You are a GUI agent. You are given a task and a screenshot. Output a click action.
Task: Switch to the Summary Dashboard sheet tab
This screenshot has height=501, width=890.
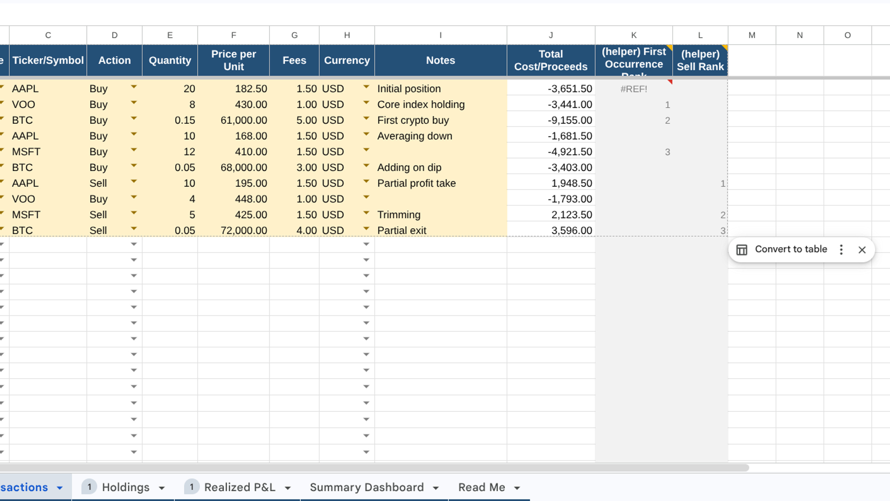point(367,487)
